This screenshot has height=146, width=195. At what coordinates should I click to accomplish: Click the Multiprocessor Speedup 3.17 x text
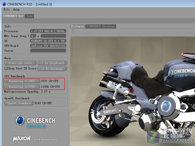(x=27, y=91)
